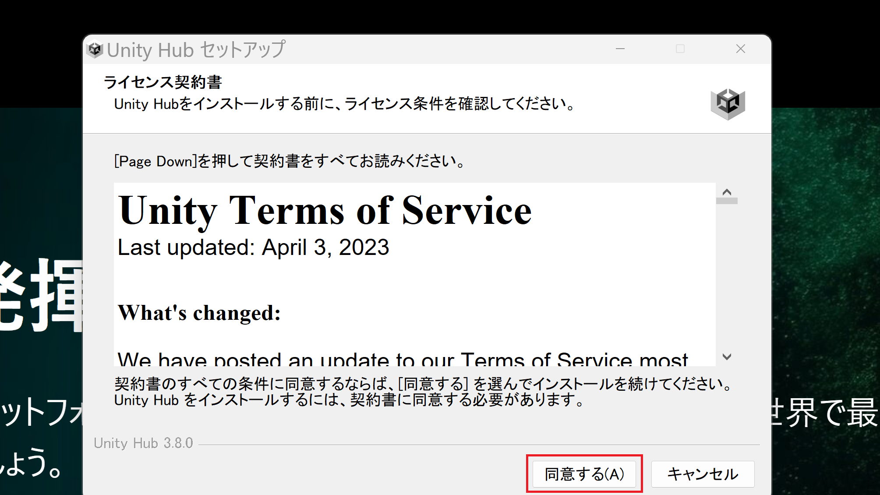This screenshot has height=495, width=880.
Task: Click the license text scroll up arrow
Action: tap(727, 192)
